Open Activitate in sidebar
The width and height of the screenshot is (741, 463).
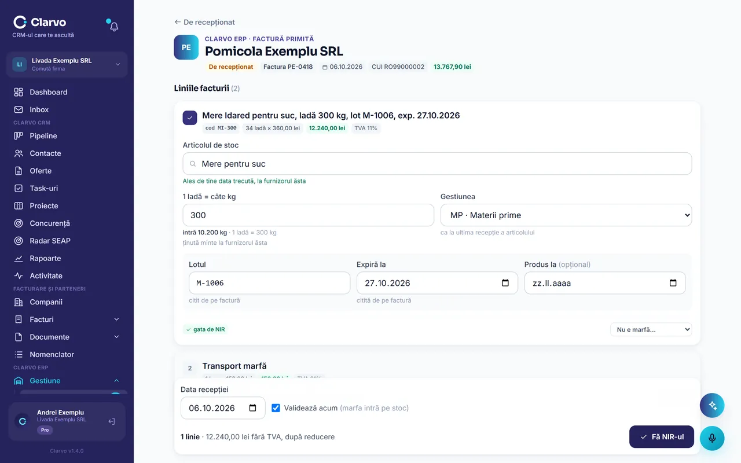click(67, 275)
